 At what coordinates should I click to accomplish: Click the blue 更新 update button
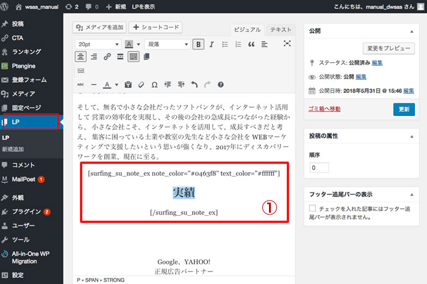click(x=404, y=109)
